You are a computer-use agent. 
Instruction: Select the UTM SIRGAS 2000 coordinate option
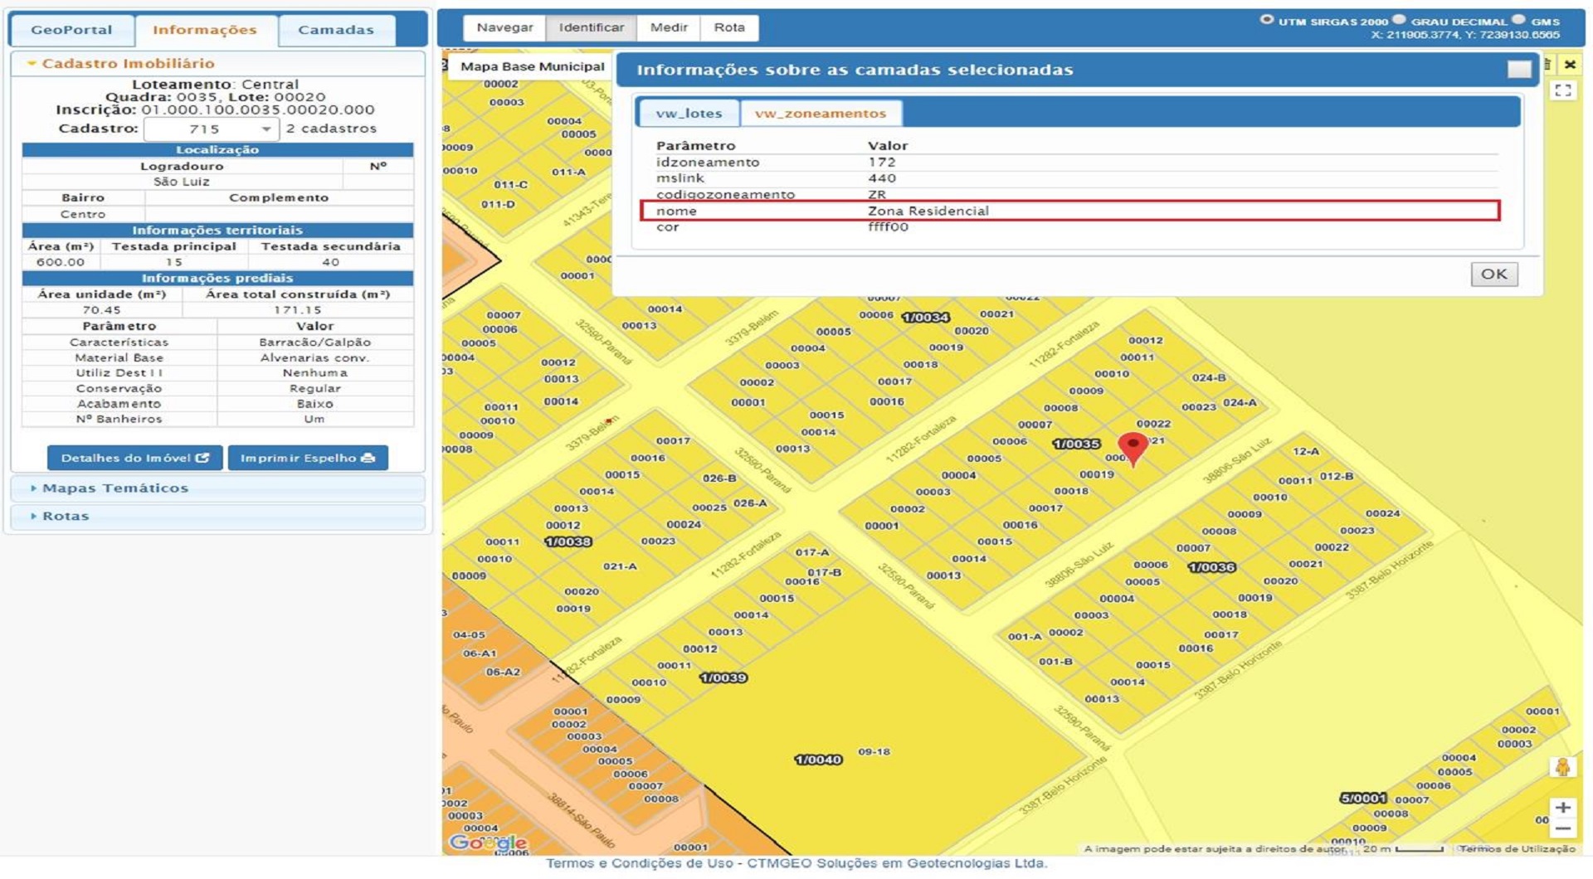pyautogui.click(x=1266, y=20)
